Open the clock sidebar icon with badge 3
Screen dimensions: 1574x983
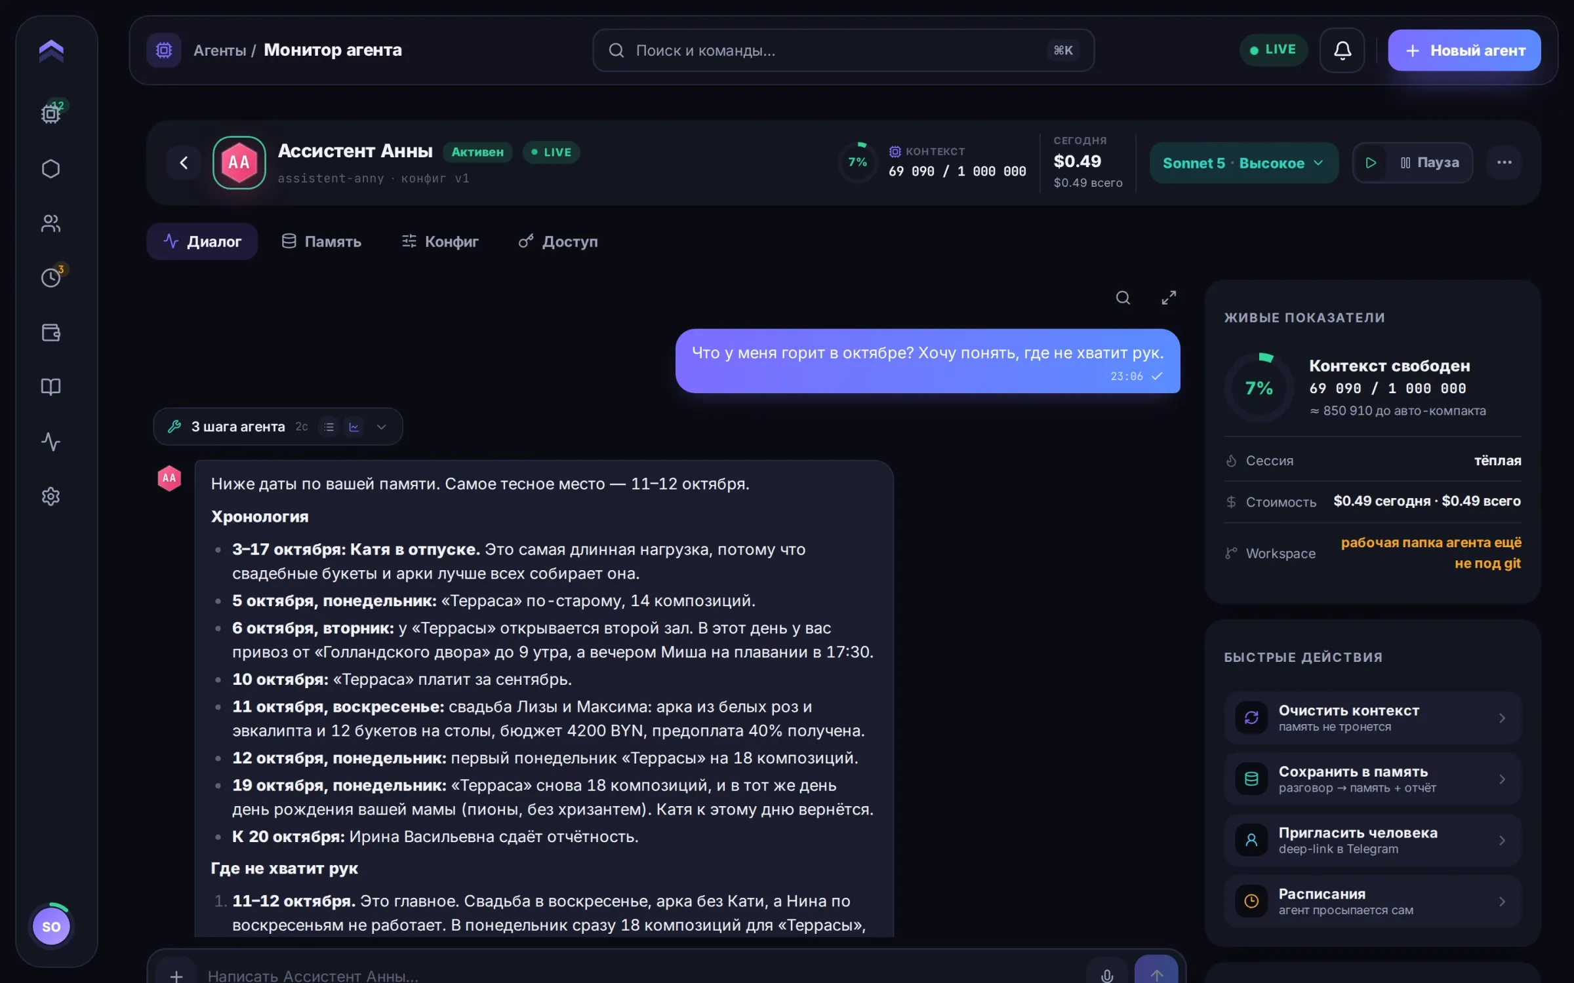click(x=51, y=277)
